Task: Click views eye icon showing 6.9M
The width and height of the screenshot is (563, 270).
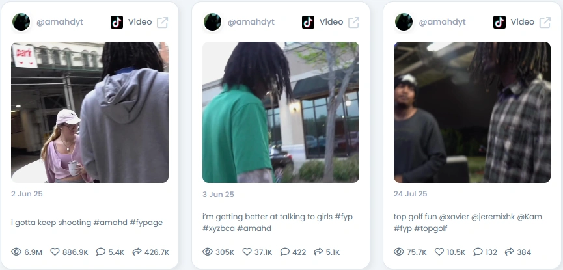Action: pyautogui.click(x=16, y=252)
